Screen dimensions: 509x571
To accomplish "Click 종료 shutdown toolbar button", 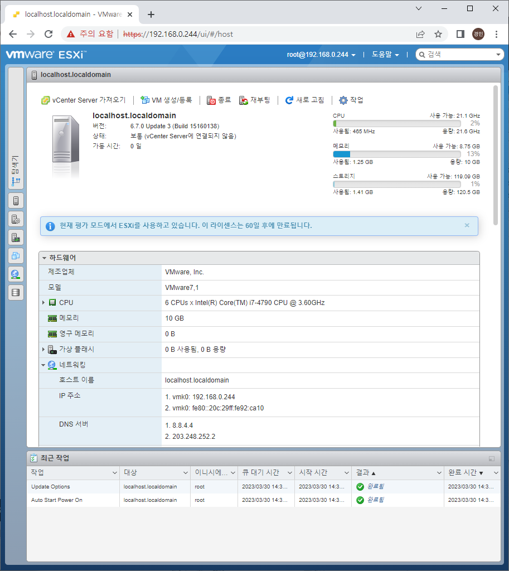I will click(219, 100).
